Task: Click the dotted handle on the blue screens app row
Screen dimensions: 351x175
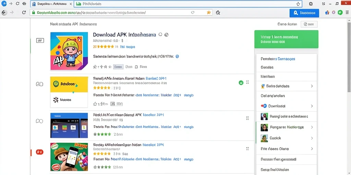Action: [x=247, y=118]
